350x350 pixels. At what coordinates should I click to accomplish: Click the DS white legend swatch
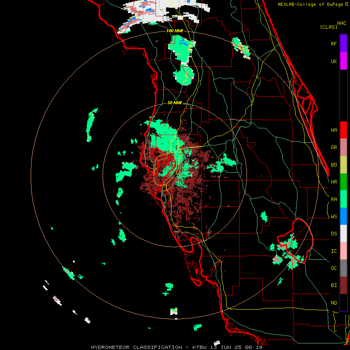(343, 233)
